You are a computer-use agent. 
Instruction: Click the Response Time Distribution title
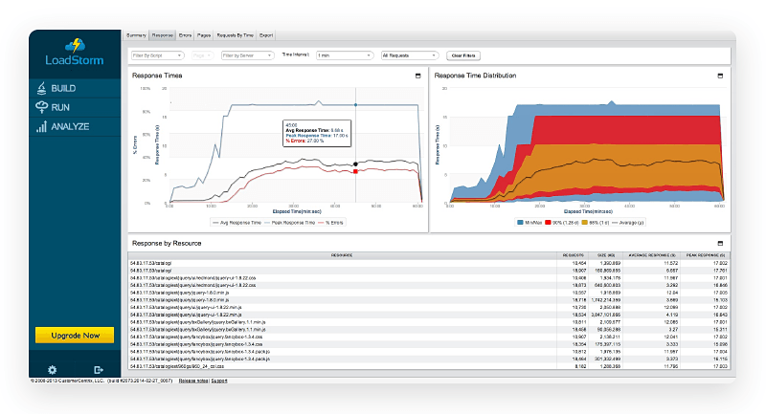475,76
